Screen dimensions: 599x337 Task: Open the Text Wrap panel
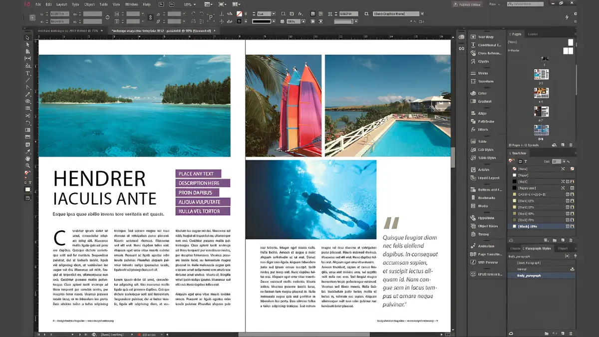[x=487, y=37]
